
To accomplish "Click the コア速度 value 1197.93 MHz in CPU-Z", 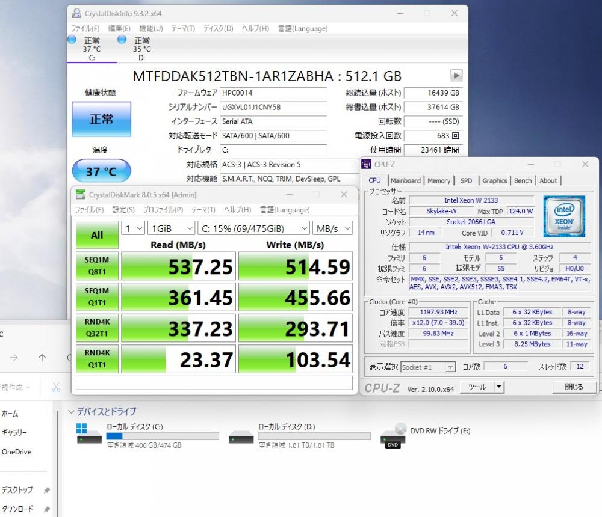I will click(x=438, y=312).
